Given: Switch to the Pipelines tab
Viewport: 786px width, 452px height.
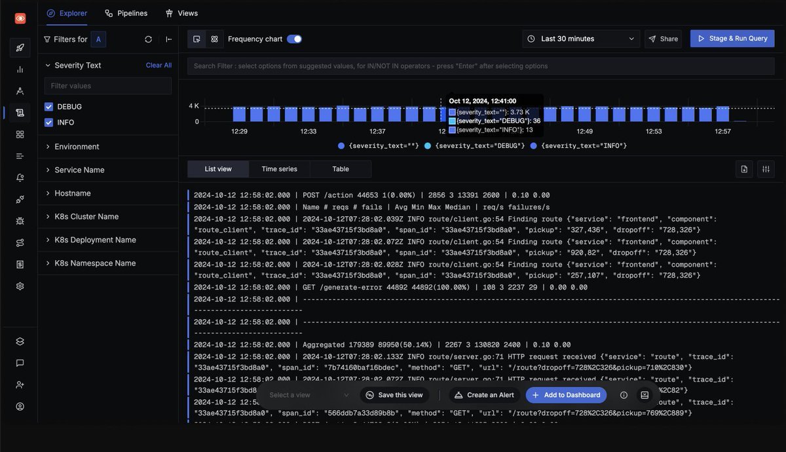Looking at the screenshot, I should point(126,13).
